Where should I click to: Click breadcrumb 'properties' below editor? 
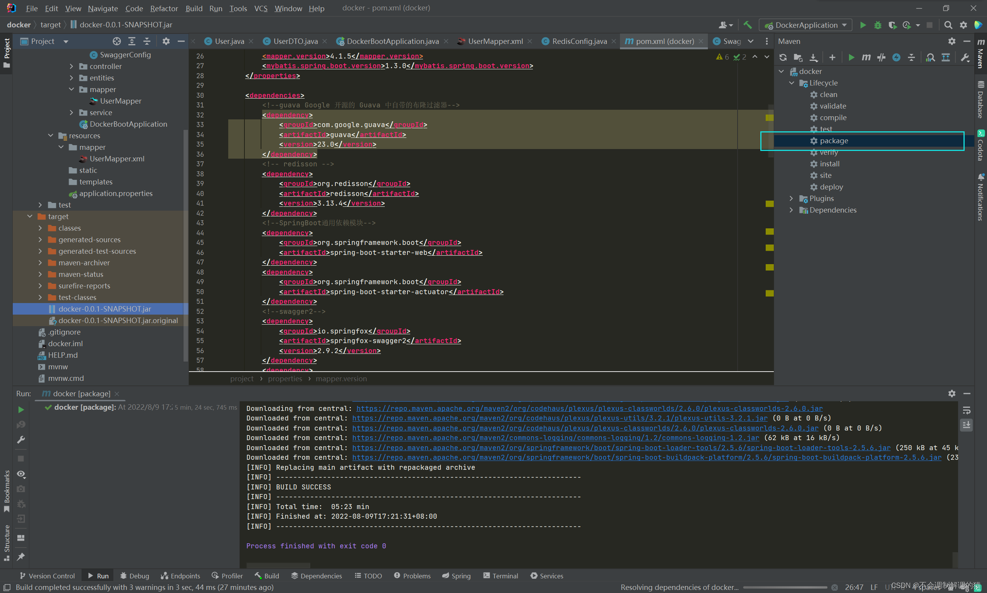tap(285, 379)
